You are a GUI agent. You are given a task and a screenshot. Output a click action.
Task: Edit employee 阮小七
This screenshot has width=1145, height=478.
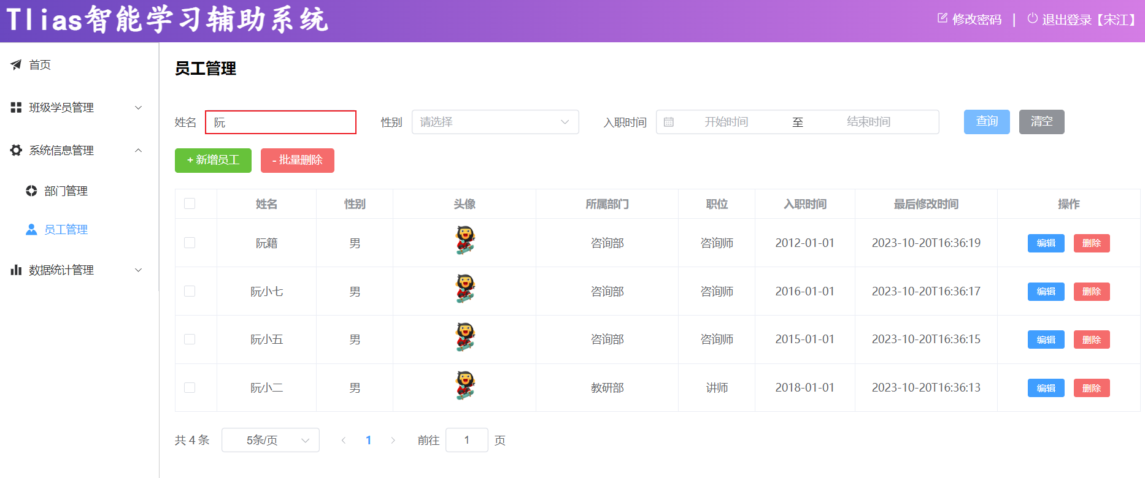tap(1046, 292)
